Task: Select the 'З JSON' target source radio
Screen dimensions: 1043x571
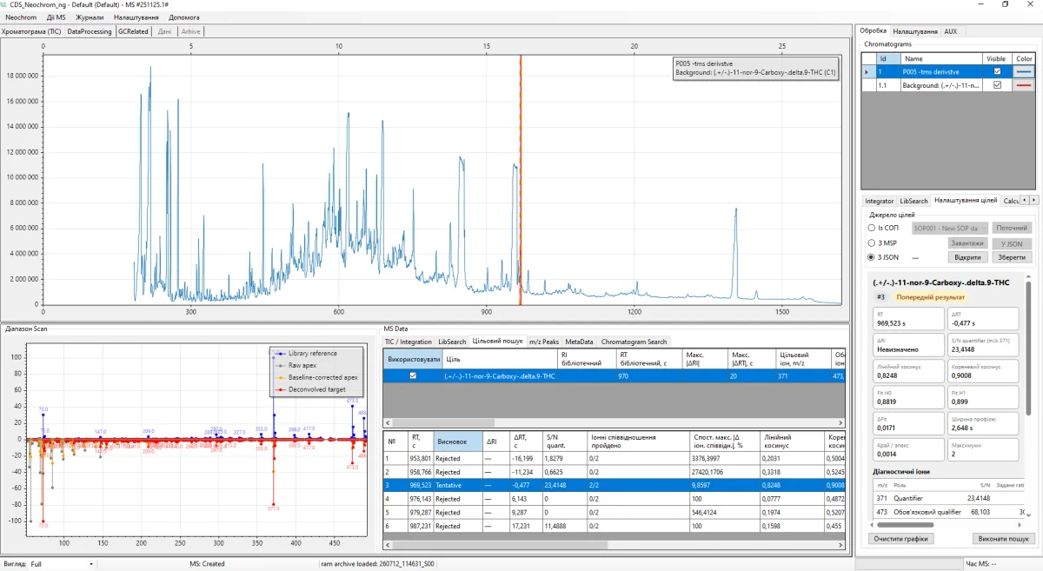Action: coord(872,257)
